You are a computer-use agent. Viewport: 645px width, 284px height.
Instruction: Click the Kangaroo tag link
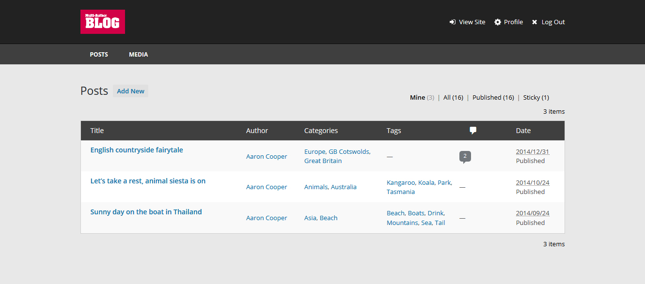(401, 182)
